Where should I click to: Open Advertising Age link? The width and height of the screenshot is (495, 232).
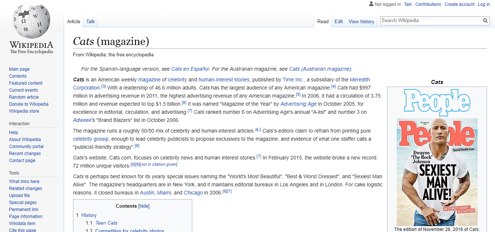click(299, 104)
